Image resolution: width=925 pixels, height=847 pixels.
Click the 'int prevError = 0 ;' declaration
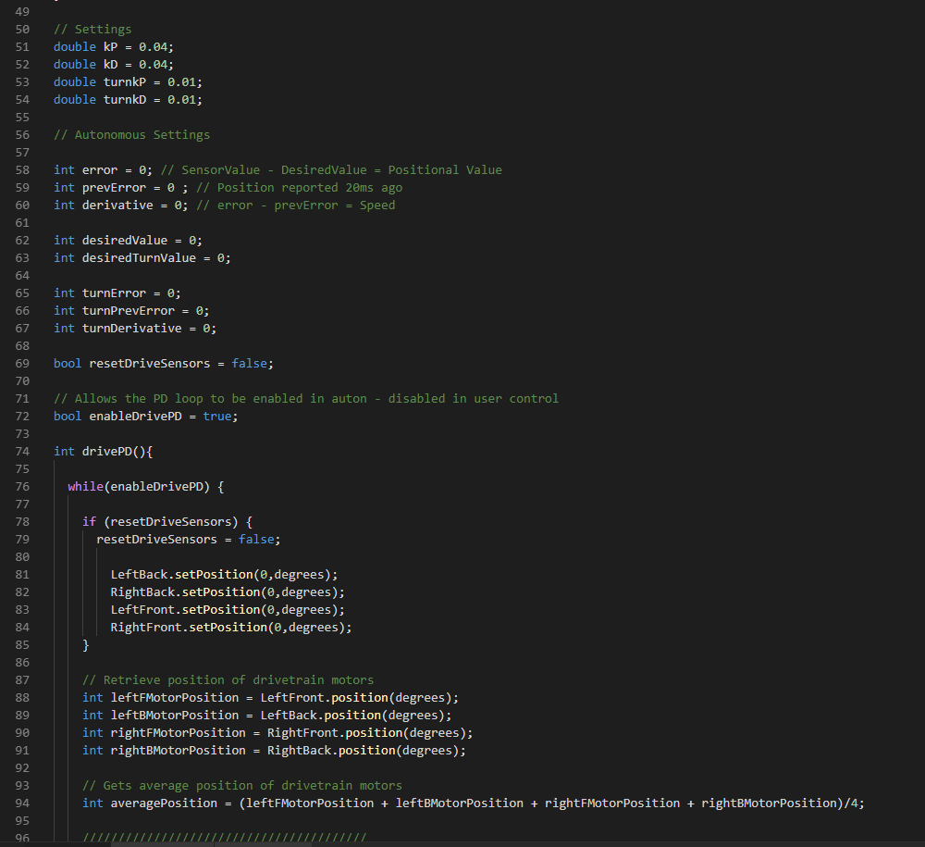pyautogui.click(x=120, y=188)
